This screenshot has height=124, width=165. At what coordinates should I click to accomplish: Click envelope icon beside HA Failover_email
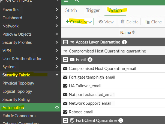(65, 86)
